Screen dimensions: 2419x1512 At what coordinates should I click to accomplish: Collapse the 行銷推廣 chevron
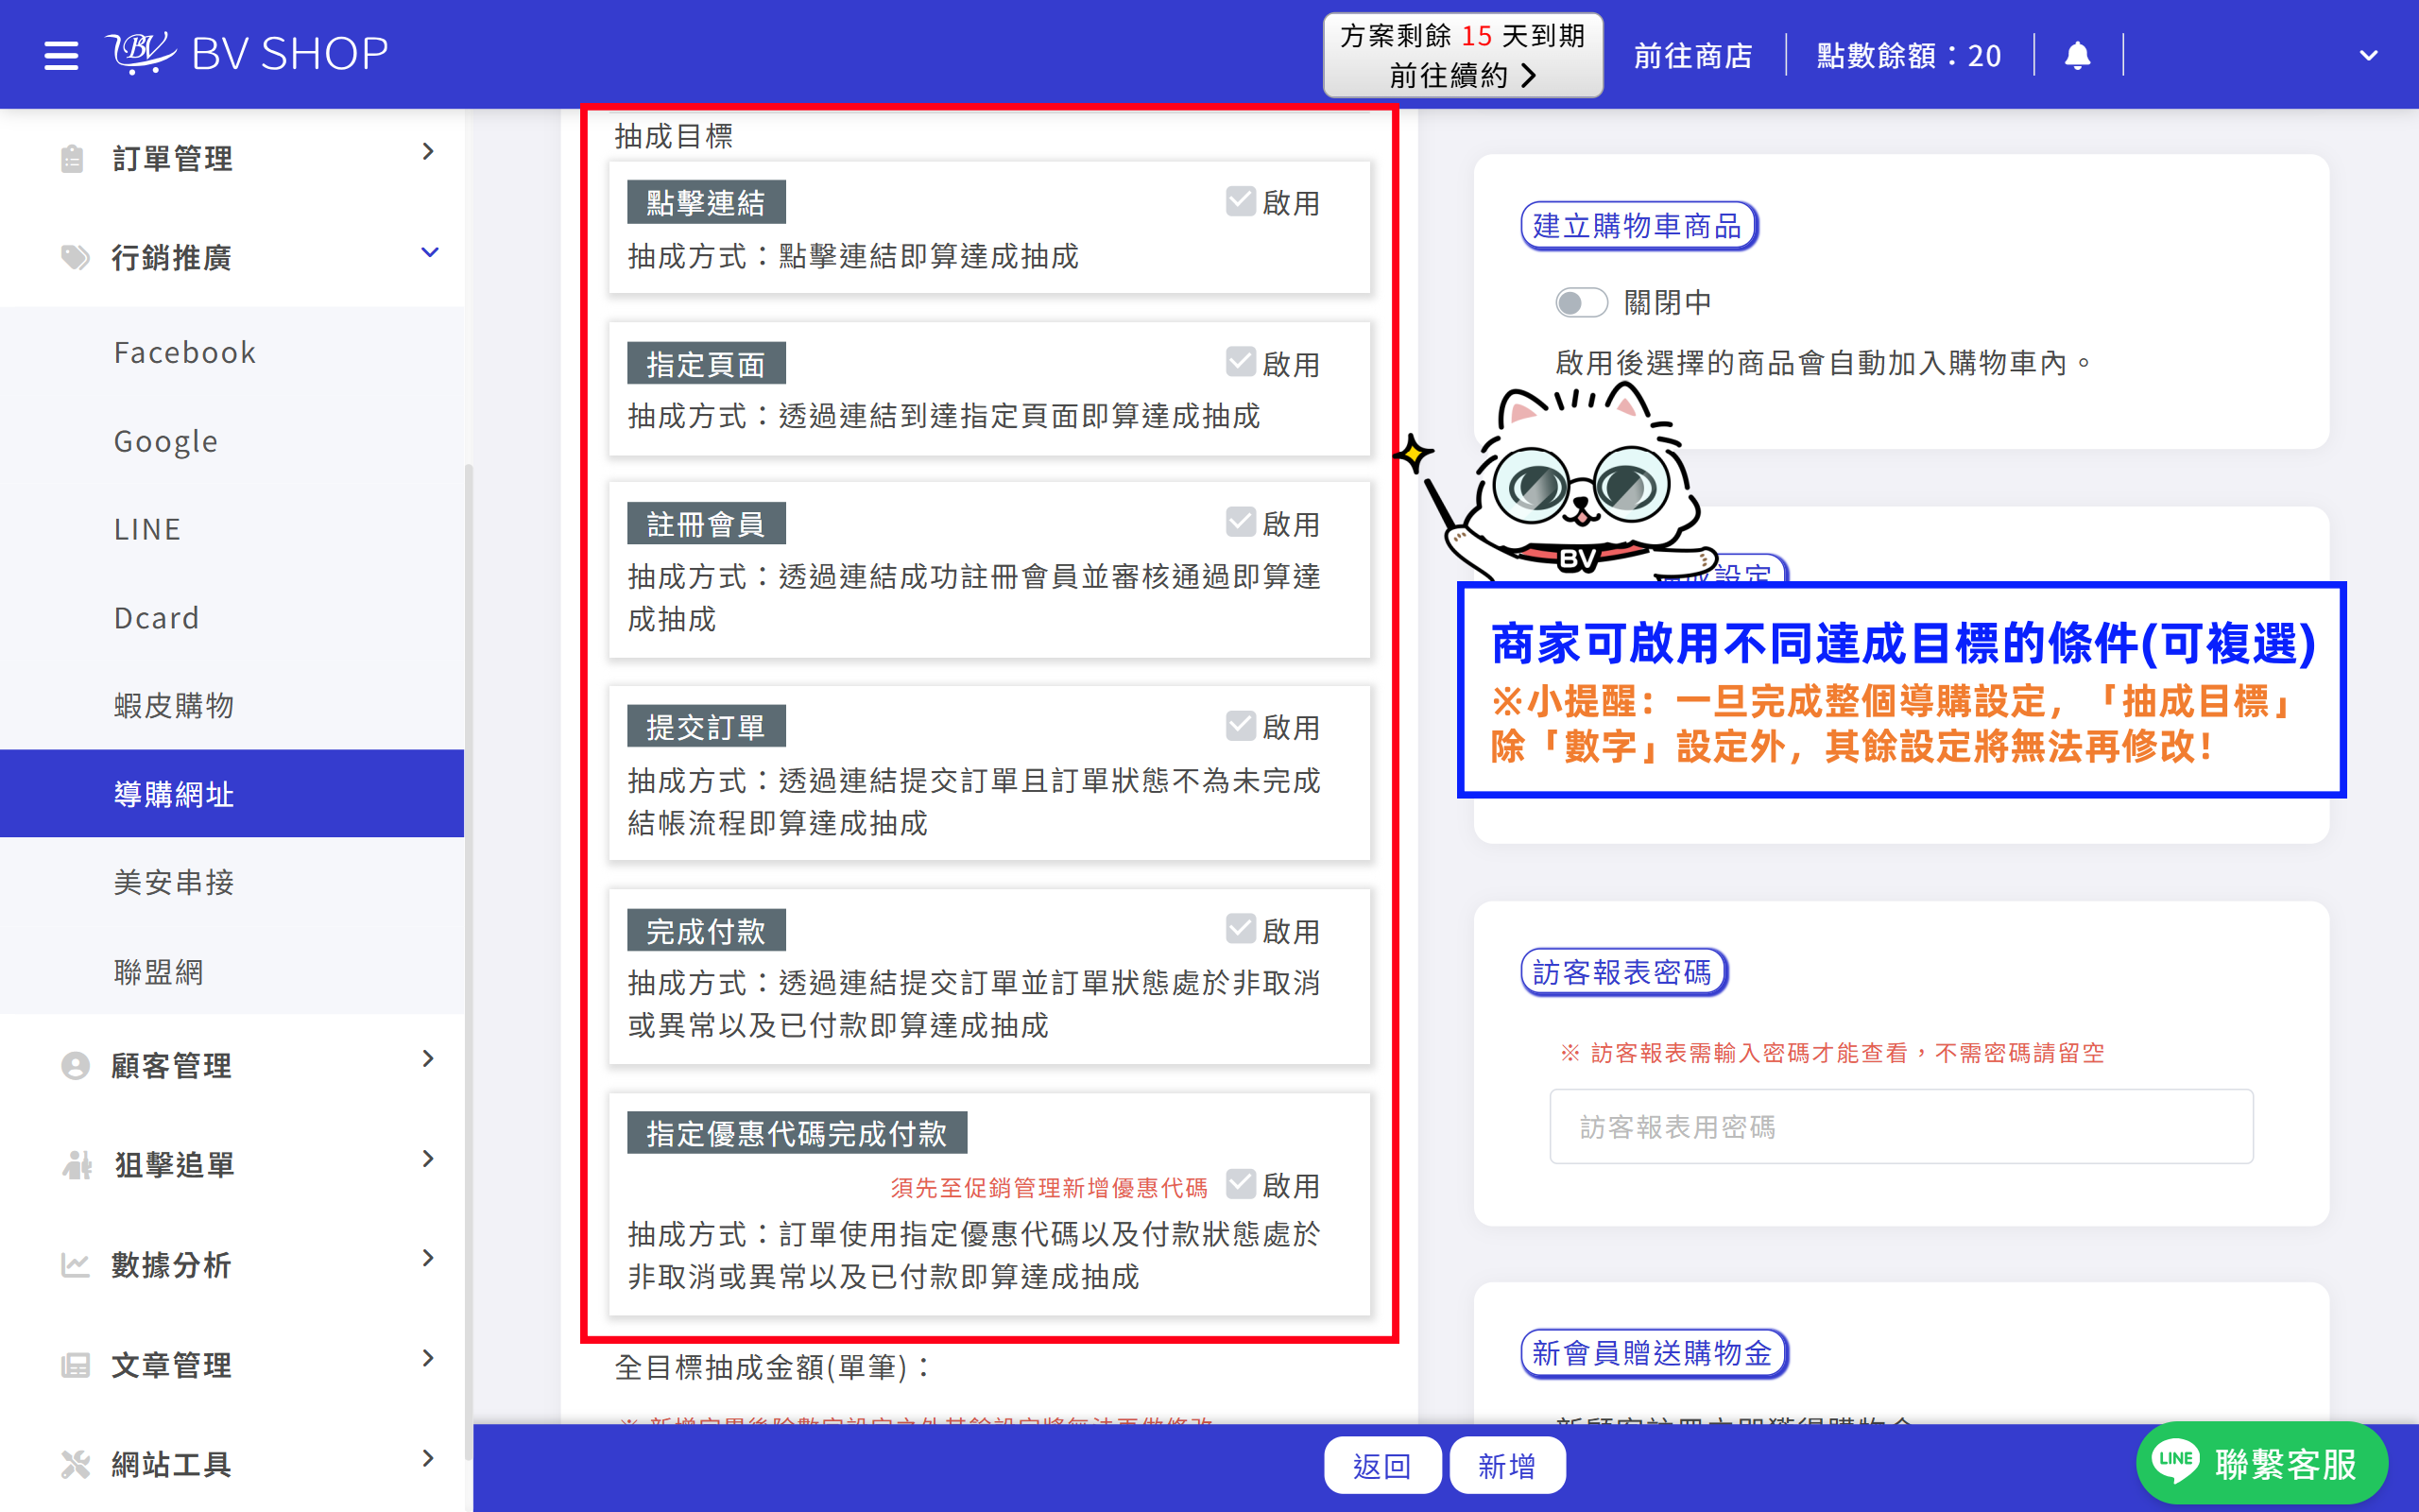click(x=430, y=252)
